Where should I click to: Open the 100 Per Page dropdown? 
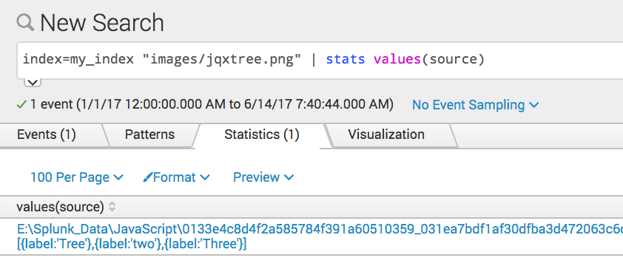pos(77,177)
